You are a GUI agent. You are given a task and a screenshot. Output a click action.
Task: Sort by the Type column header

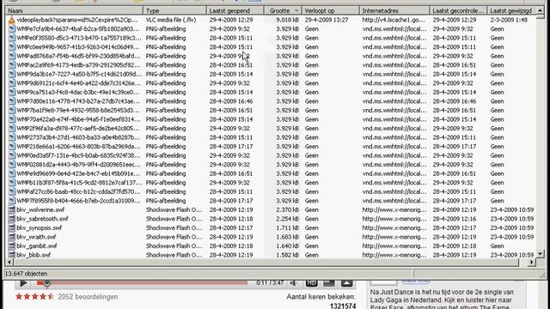(174, 11)
